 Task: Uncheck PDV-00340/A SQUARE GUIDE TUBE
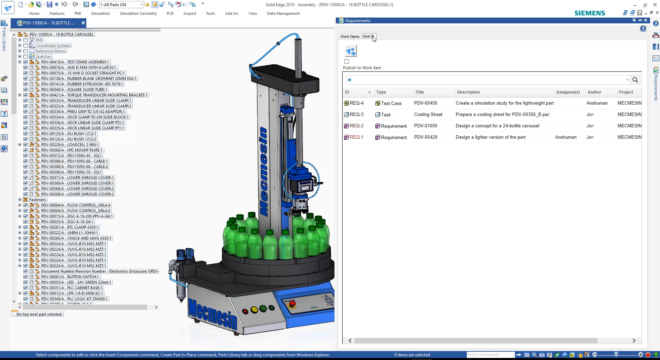[x=26, y=89]
